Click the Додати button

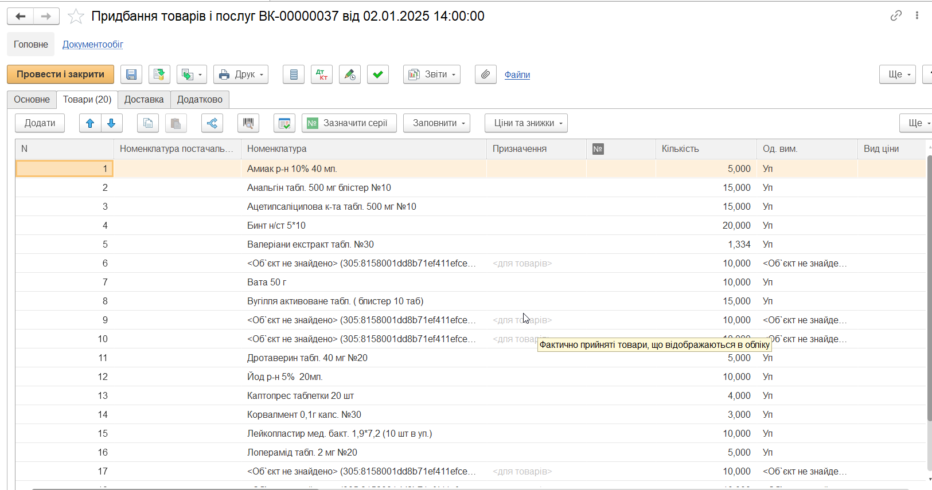tap(40, 123)
